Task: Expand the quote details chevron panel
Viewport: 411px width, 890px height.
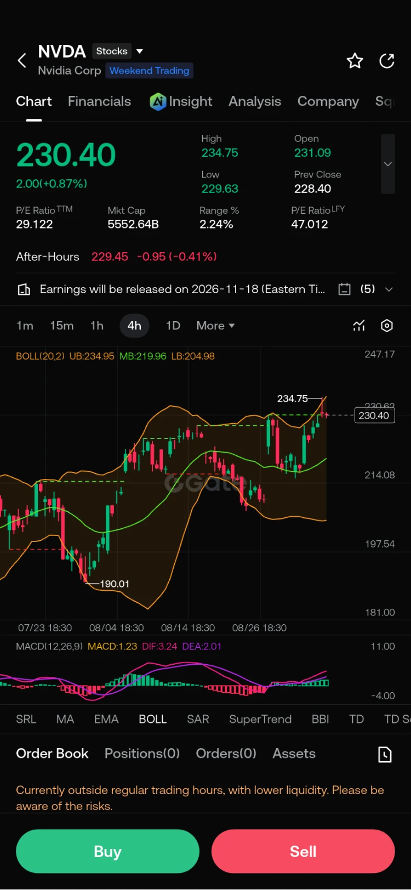Action: pyautogui.click(x=388, y=164)
